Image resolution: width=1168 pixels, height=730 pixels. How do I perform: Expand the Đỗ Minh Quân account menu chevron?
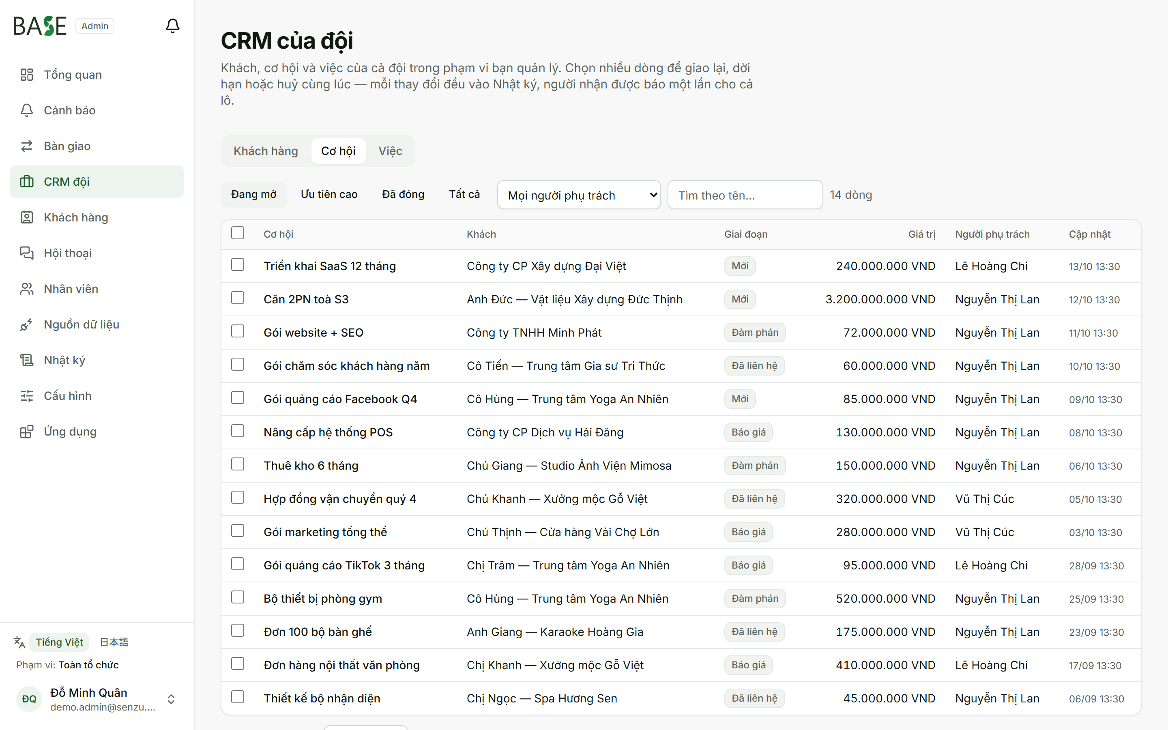coord(171,699)
